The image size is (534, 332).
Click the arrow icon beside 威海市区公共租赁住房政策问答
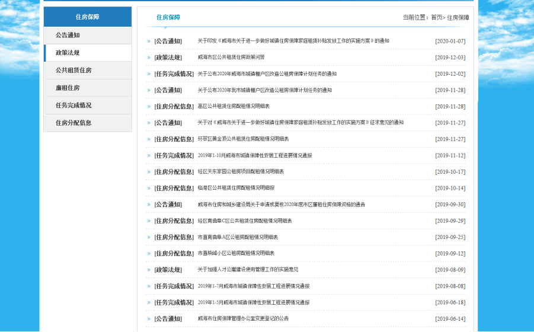[x=149, y=58]
